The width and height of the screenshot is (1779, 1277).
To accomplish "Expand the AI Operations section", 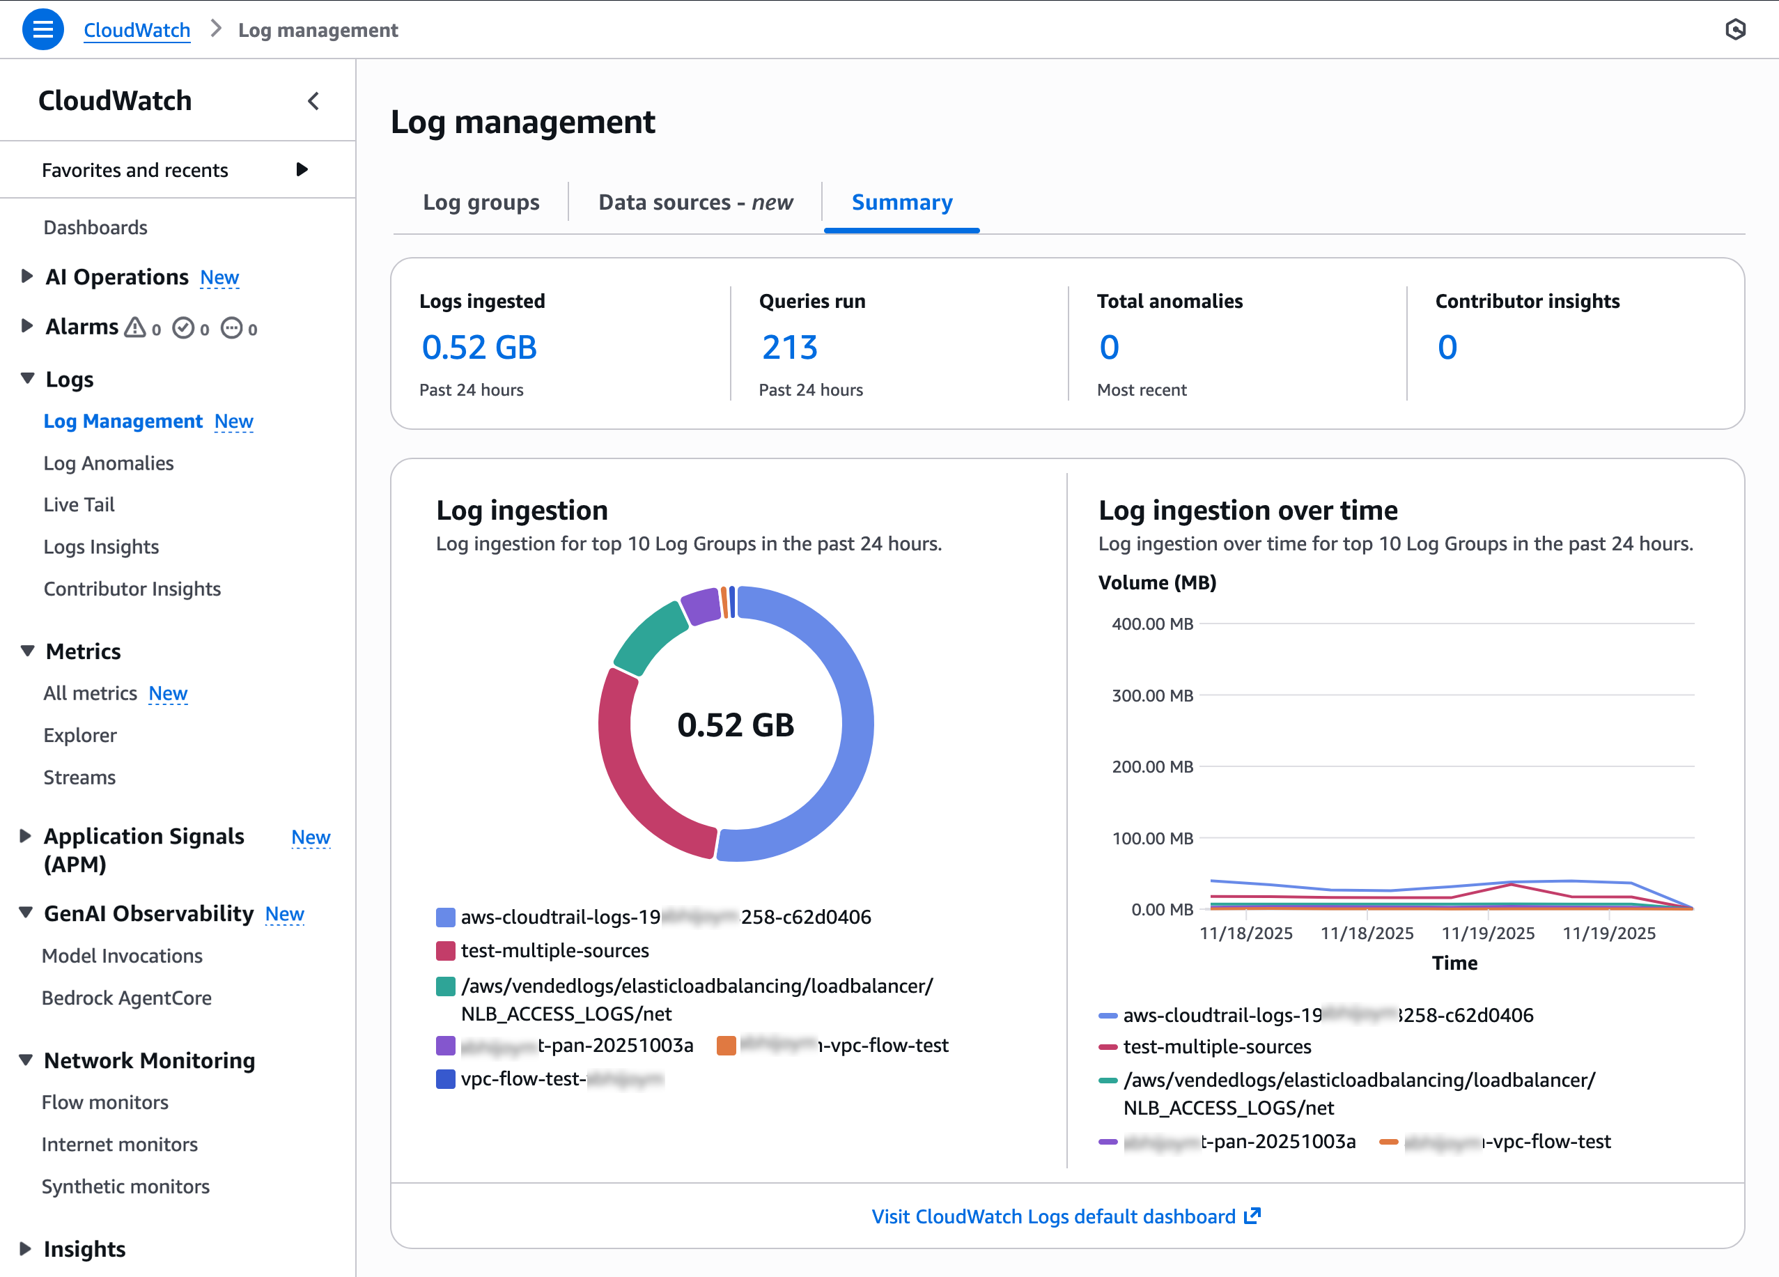I will point(26,277).
